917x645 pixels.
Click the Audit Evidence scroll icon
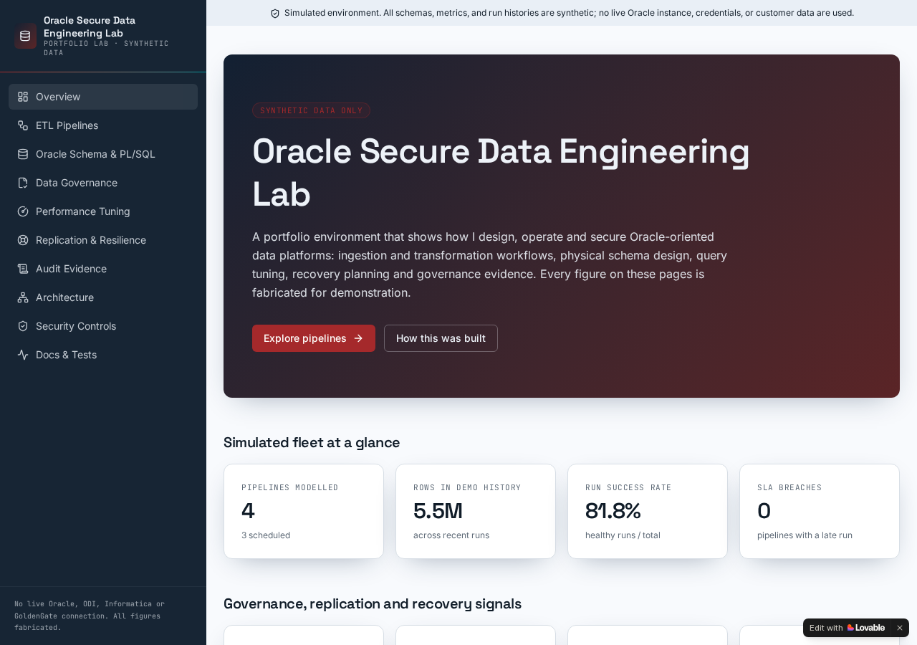coord(23,269)
